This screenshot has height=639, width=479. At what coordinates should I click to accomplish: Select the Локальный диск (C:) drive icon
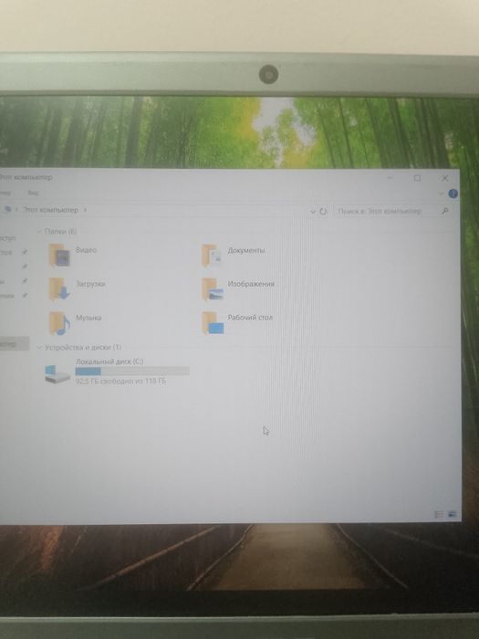[57, 373]
